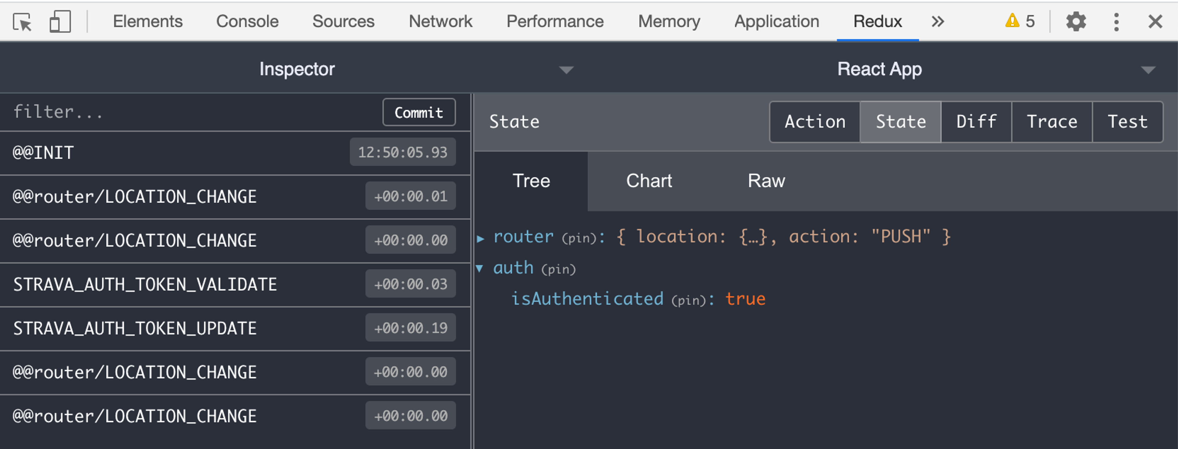Click the inspect element cursor icon

(x=22, y=21)
